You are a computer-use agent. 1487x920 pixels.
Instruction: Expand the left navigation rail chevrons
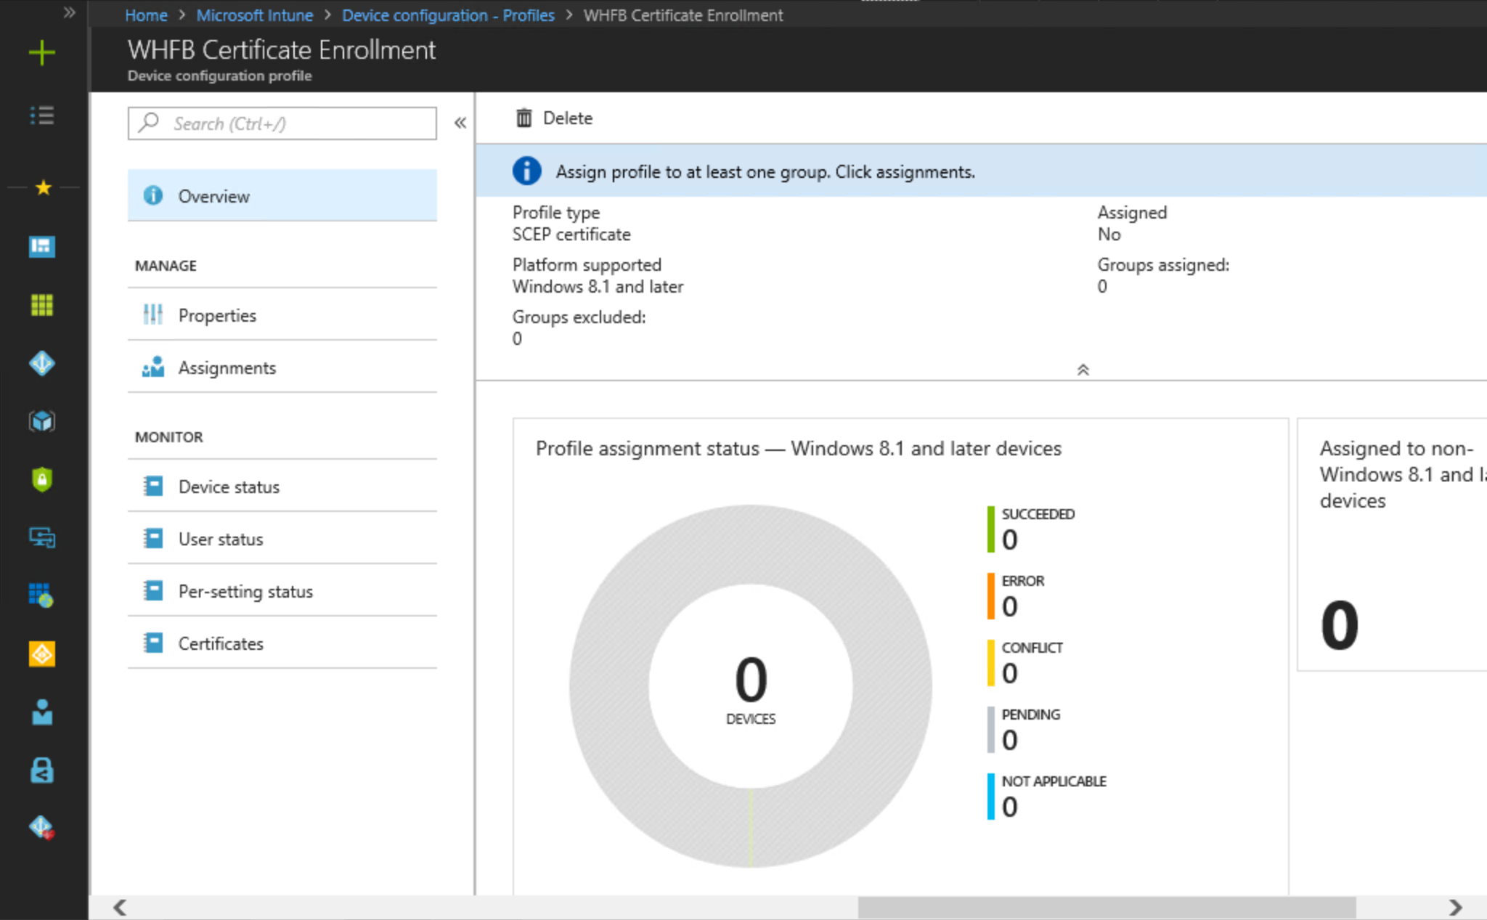click(x=69, y=12)
